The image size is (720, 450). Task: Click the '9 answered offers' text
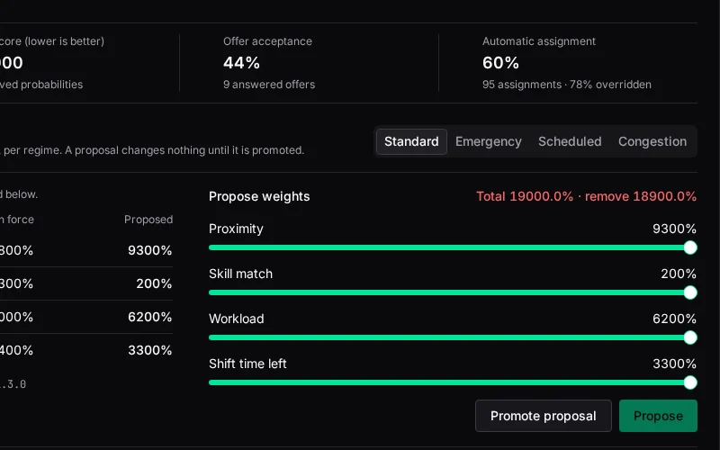pyautogui.click(x=269, y=85)
